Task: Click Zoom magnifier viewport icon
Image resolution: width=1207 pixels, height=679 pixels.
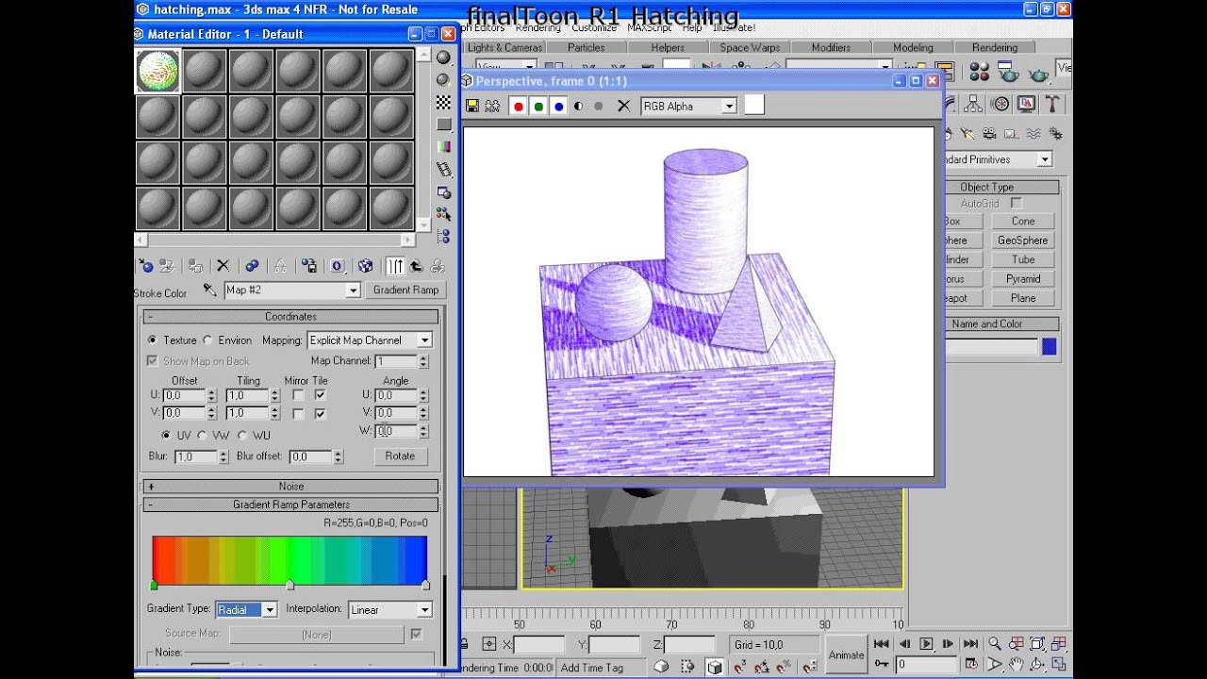Action: (x=995, y=643)
